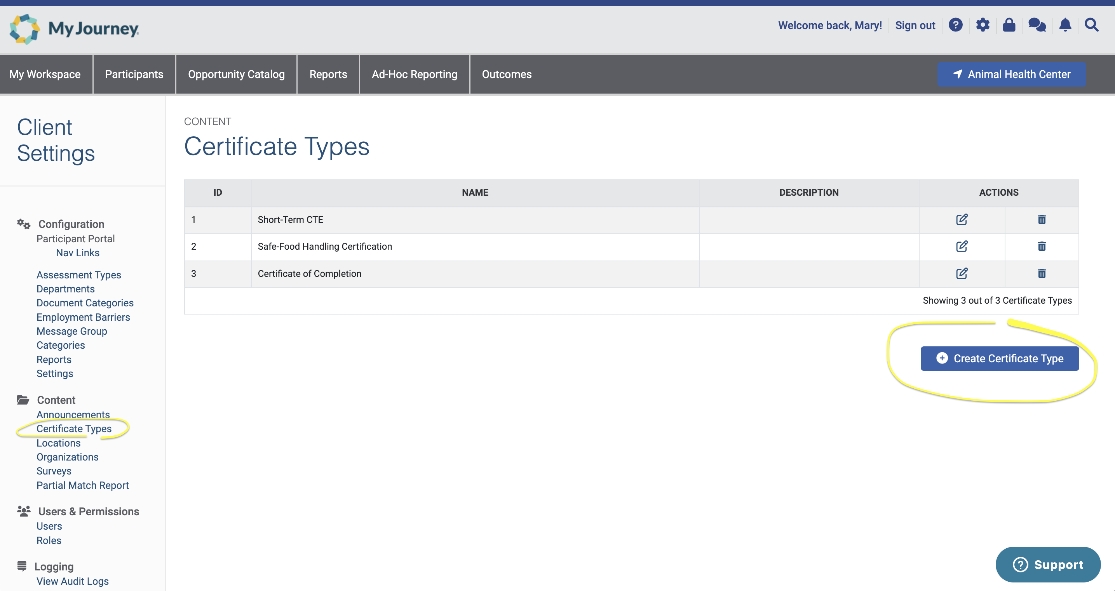Open notifications bell icon

coord(1065,25)
